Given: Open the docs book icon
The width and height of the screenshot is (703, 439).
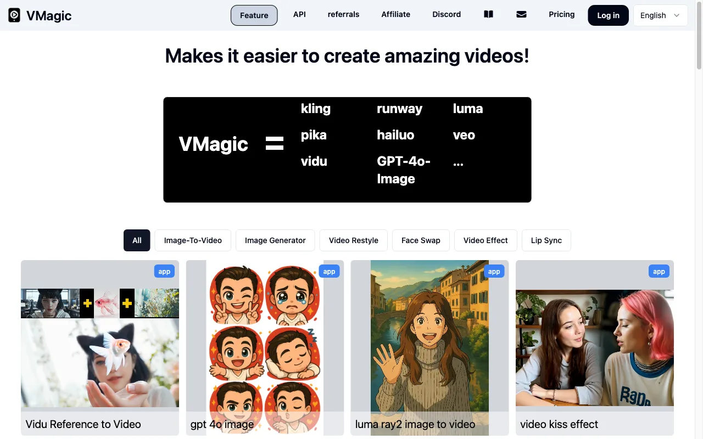Looking at the screenshot, I should (488, 14).
